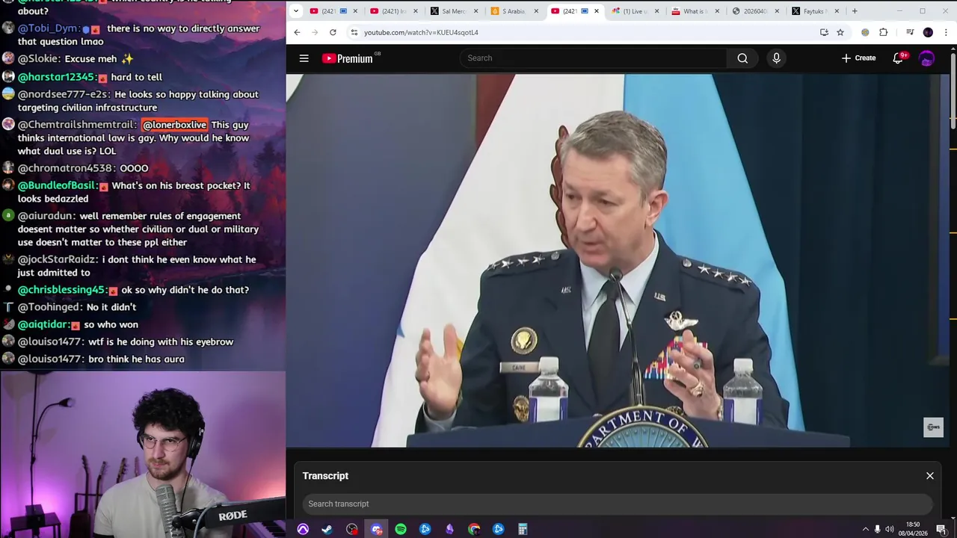View site information for youtube.com
This screenshot has height=538, width=957.
pyautogui.click(x=354, y=32)
